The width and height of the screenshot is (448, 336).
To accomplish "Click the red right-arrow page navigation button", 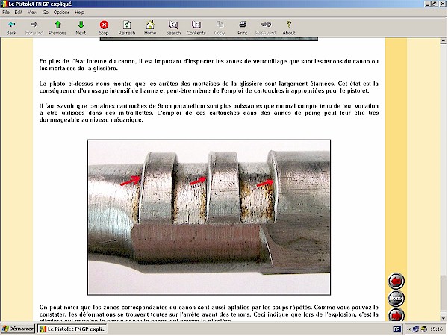I will (x=397, y=315).
